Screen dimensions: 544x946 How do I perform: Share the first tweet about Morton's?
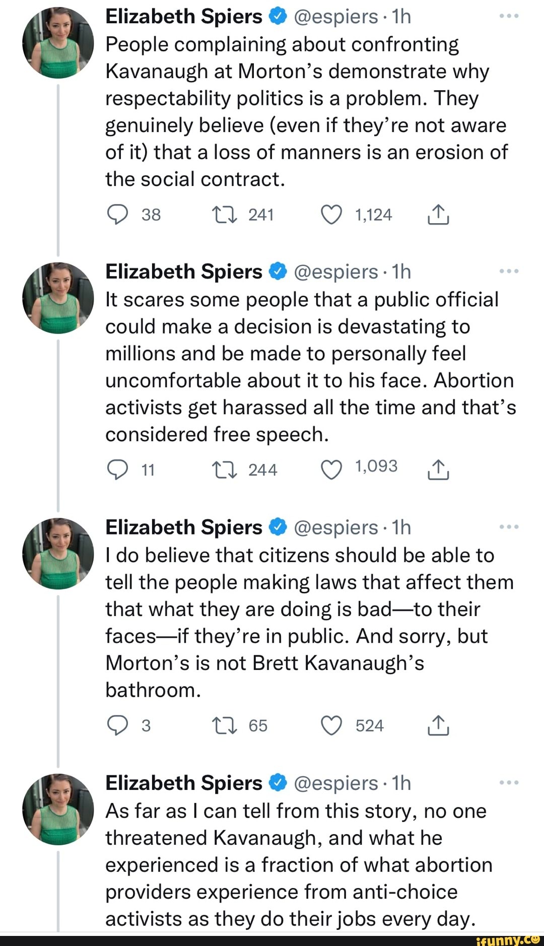[438, 215]
